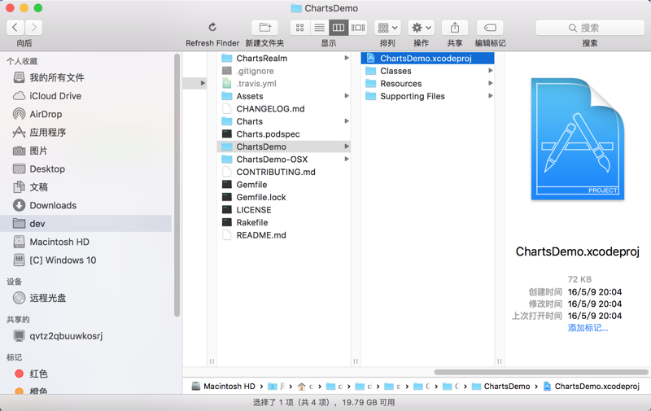651x411 pixels.
Task: Click the 添加标记… link
Action: point(588,328)
